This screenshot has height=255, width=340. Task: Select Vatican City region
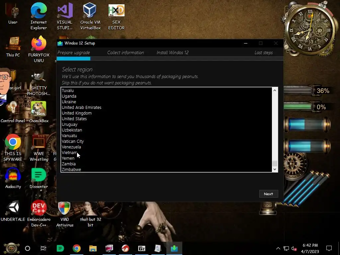[x=166, y=141]
